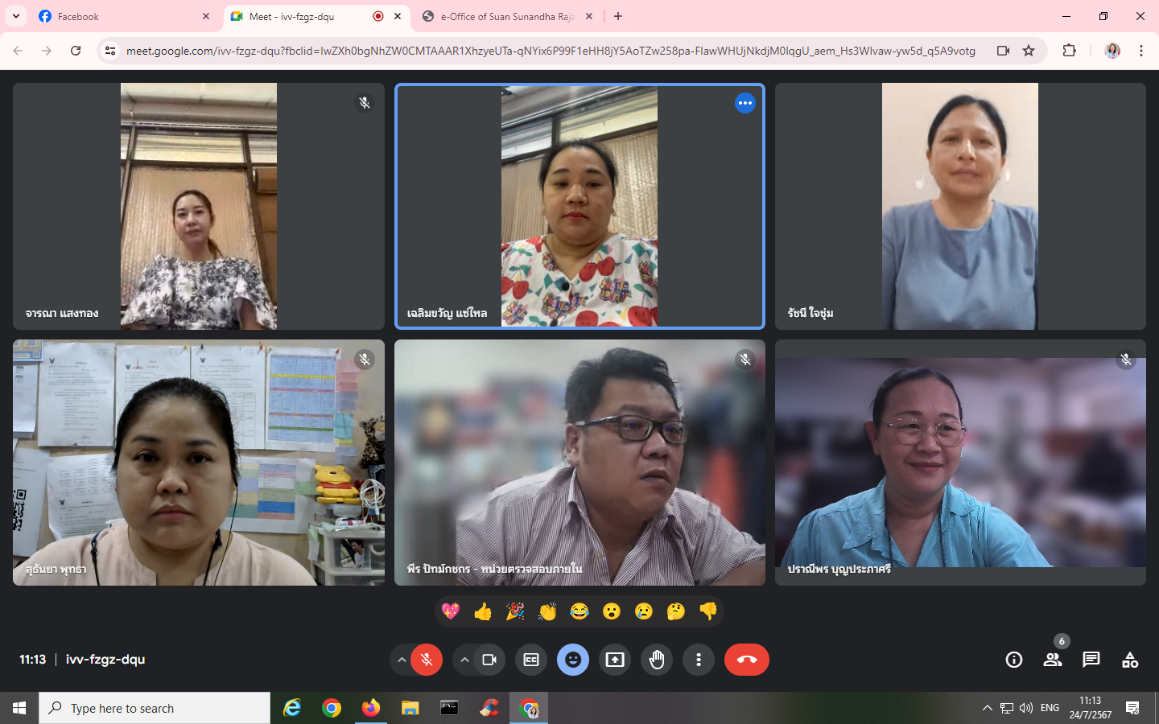The height and width of the screenshot is (724, 1159).
Task: Switch to e-Office of Suan Sunandha tab
Action: point(503,16)
